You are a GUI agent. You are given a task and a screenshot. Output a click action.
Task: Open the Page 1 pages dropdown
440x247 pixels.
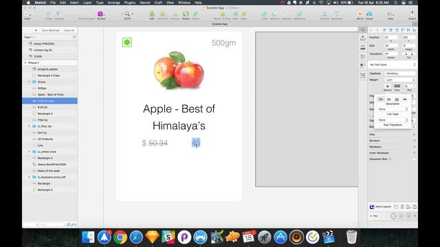pyautogui.click(x=30, y=37)
